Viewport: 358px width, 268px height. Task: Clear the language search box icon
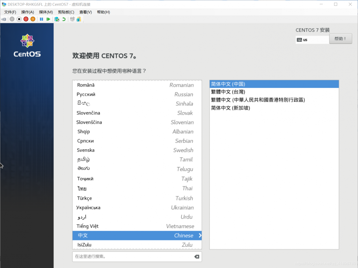pyautogui.click(x=197, y=257)
